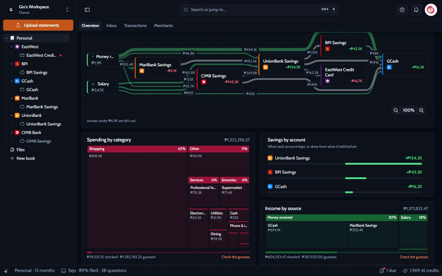Click the Files icon in sidebar

(12, 150)
